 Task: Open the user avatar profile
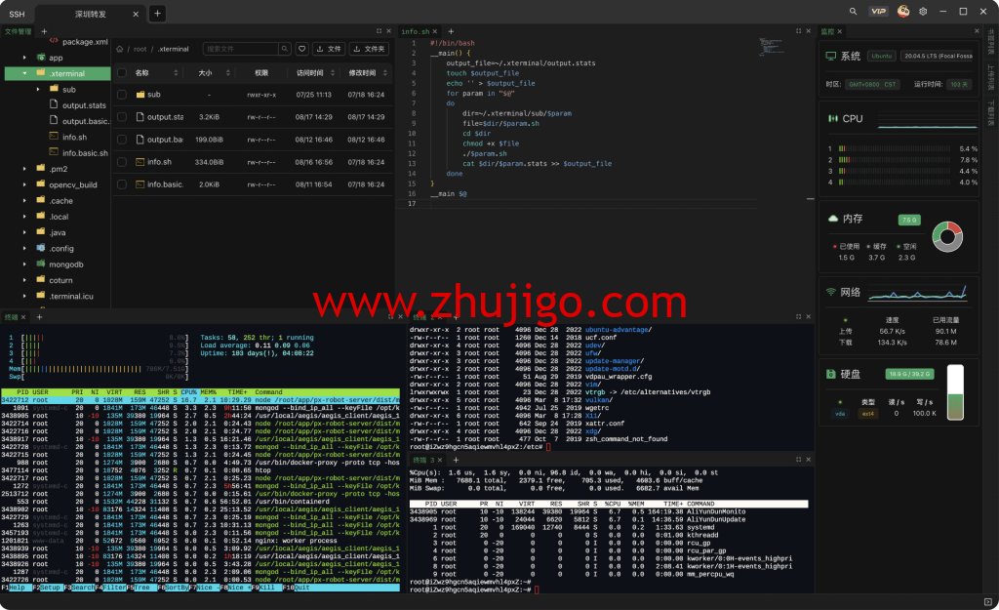click(x=903, y=13)
